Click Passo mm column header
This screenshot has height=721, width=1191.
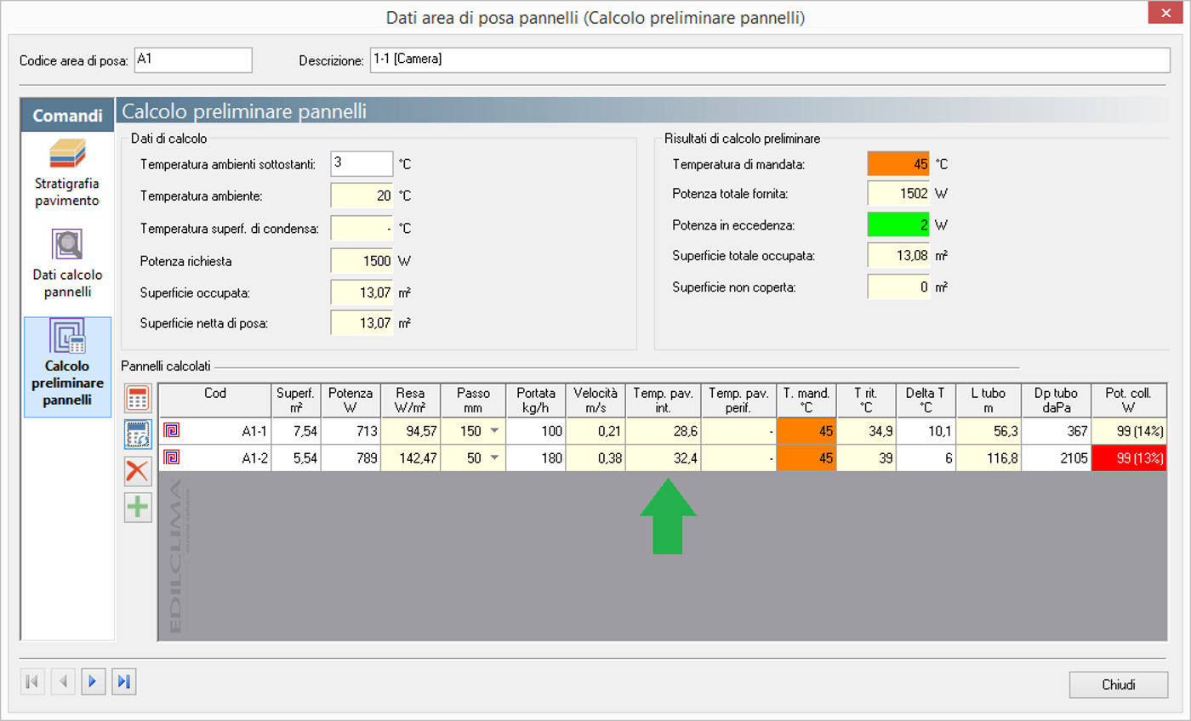(473, 400)
